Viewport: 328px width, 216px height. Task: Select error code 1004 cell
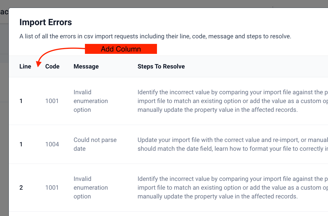52,144
